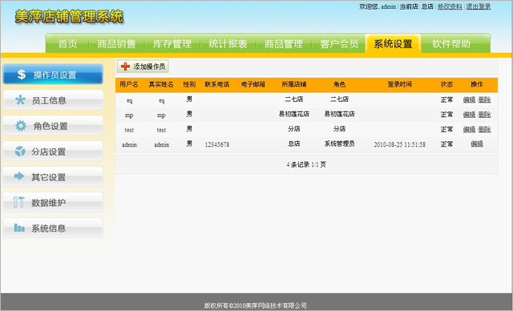Image resolution: width=513 pixels, height=311 pixels.
Task: Click the 添加操作员 button text
Action: [149, 67]
